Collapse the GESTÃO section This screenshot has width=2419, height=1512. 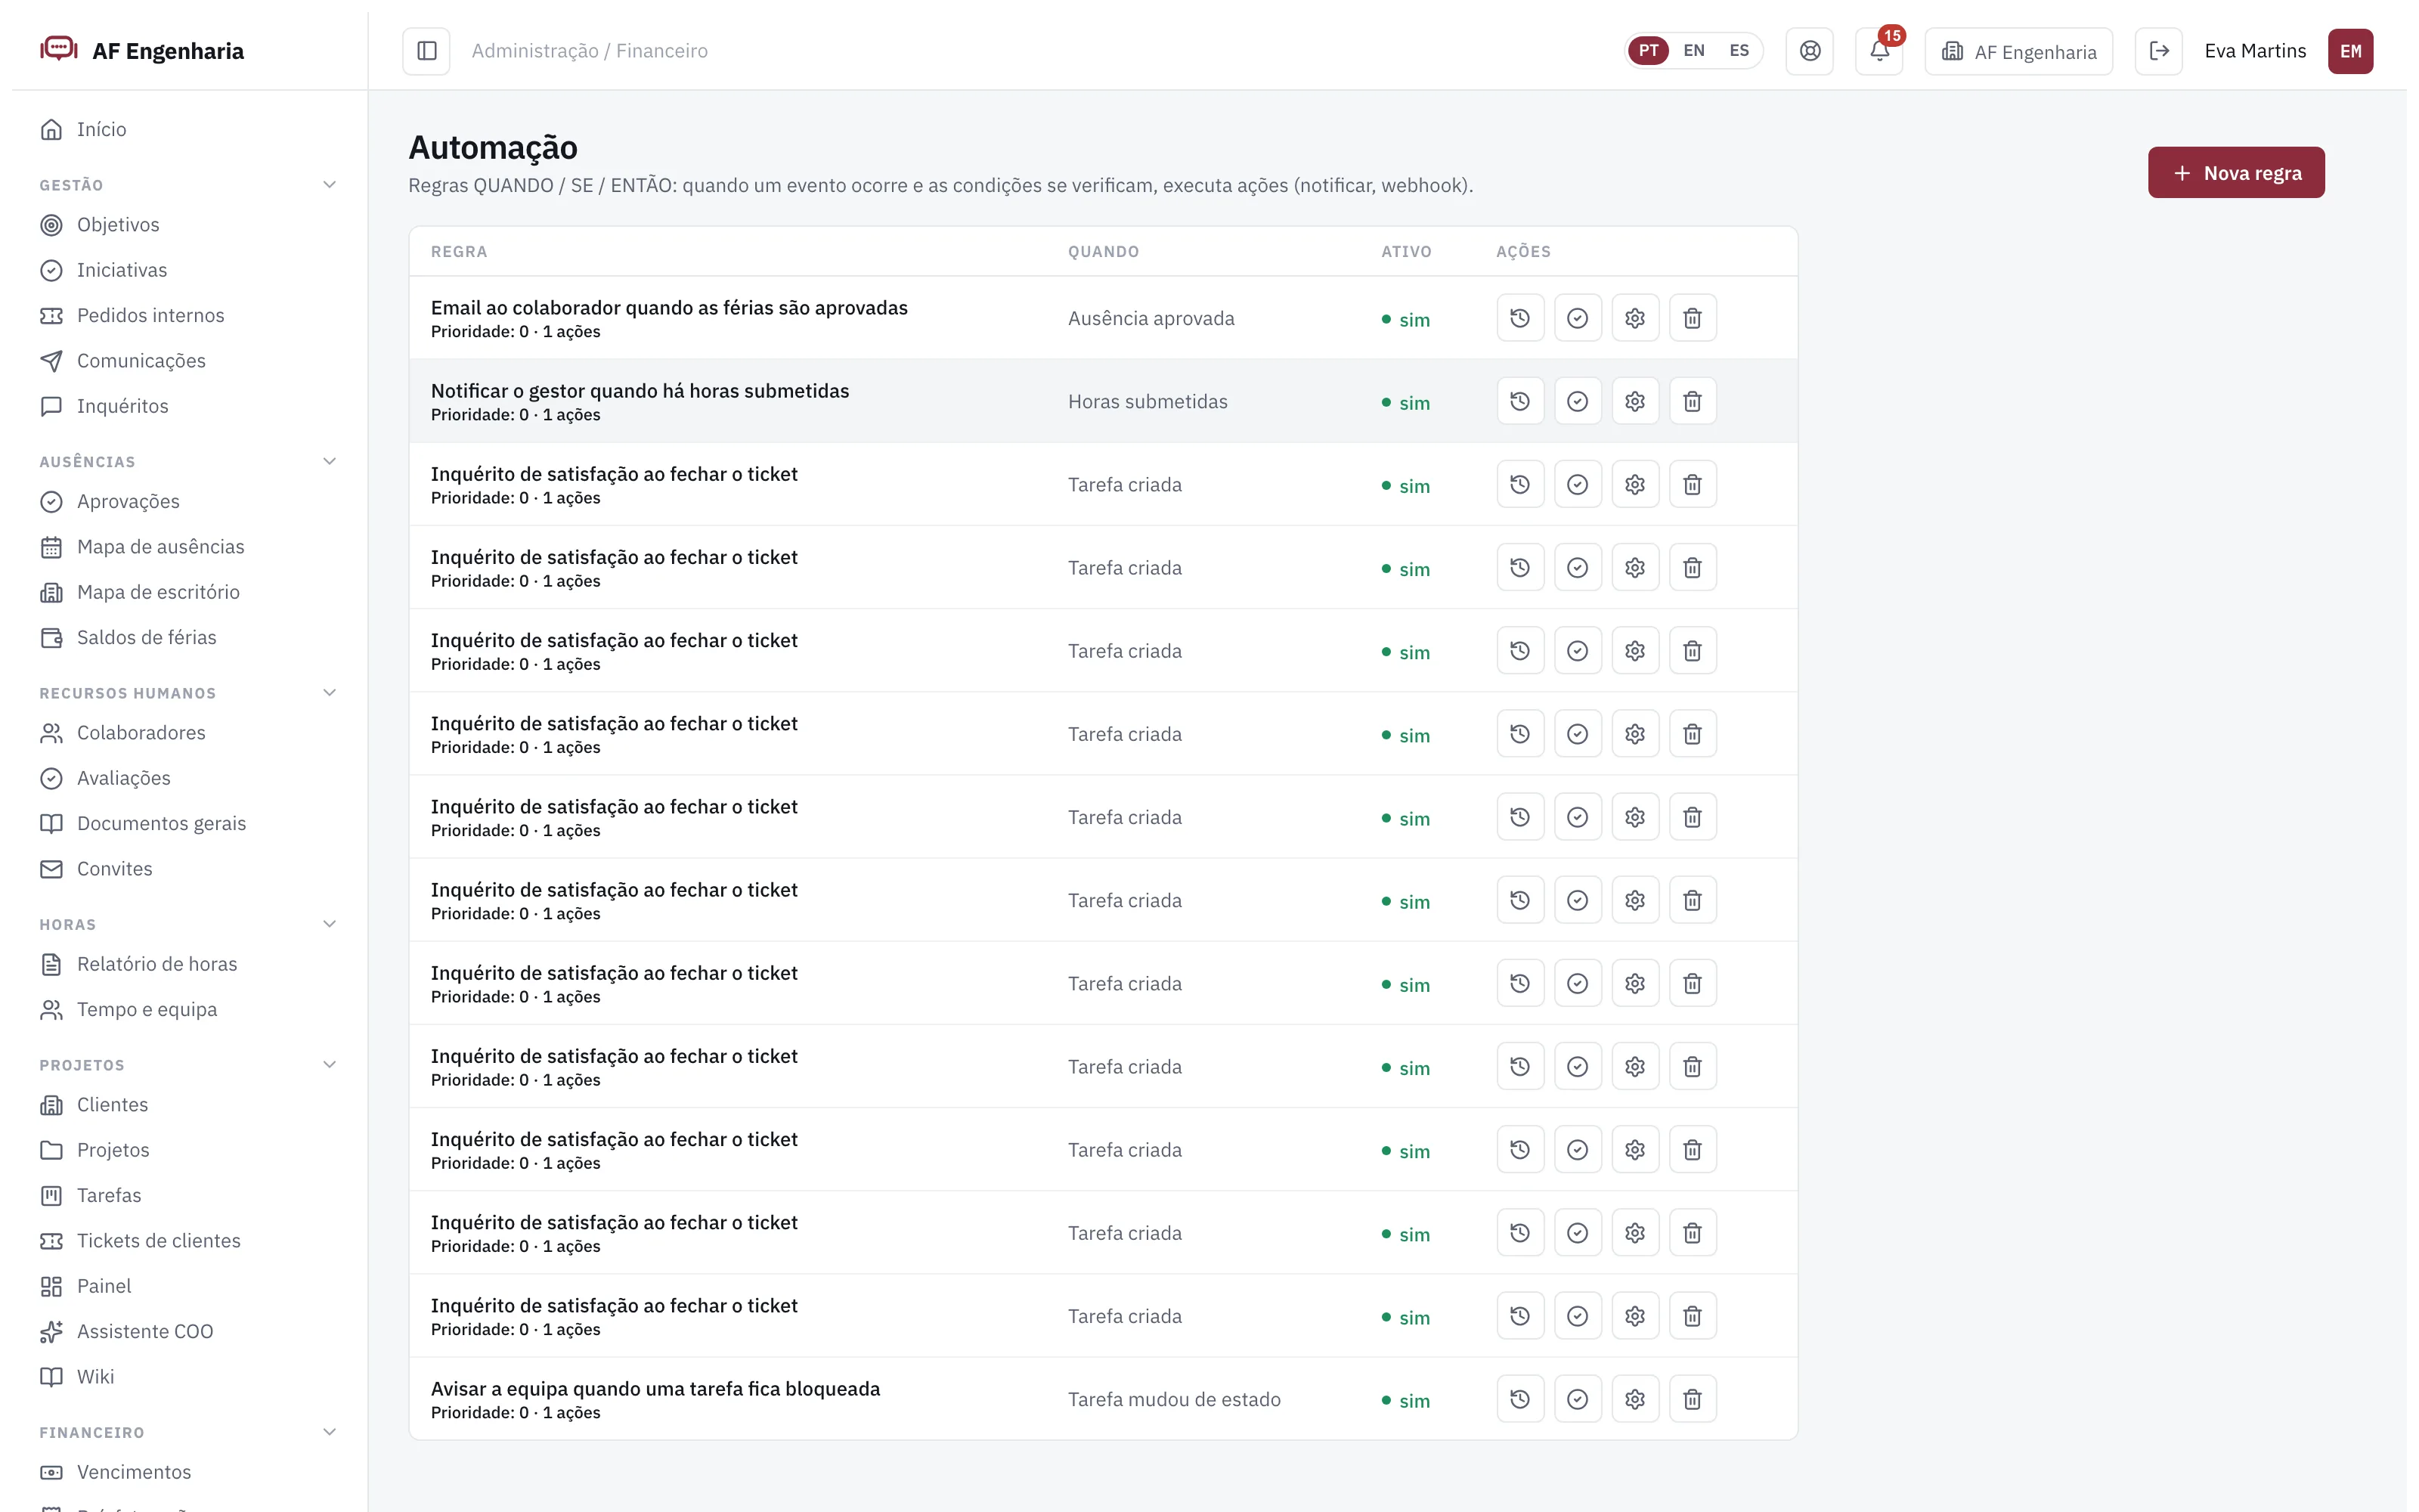330,185
